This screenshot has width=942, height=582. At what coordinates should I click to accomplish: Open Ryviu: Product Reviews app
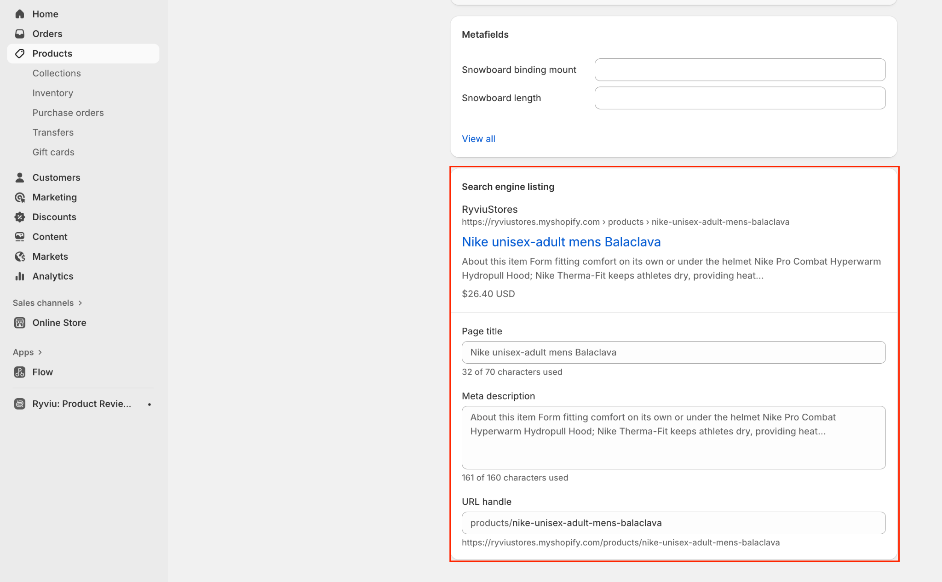(x=81, y=404)
